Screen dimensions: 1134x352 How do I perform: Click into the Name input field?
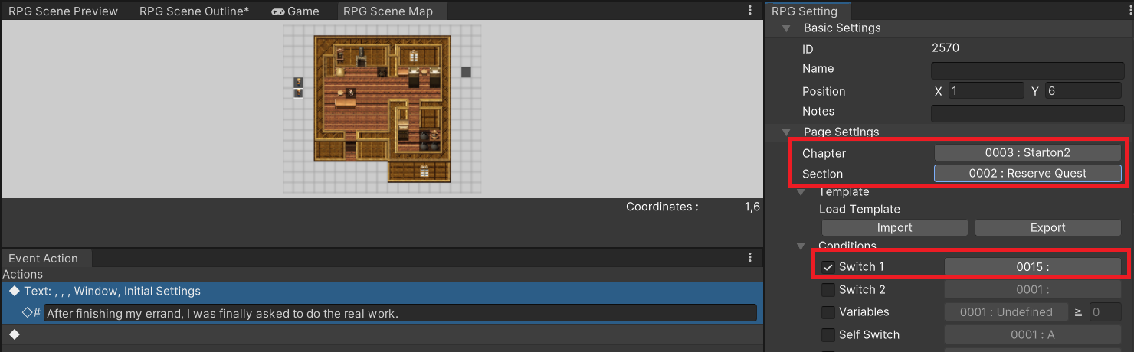pos(1027,70)
